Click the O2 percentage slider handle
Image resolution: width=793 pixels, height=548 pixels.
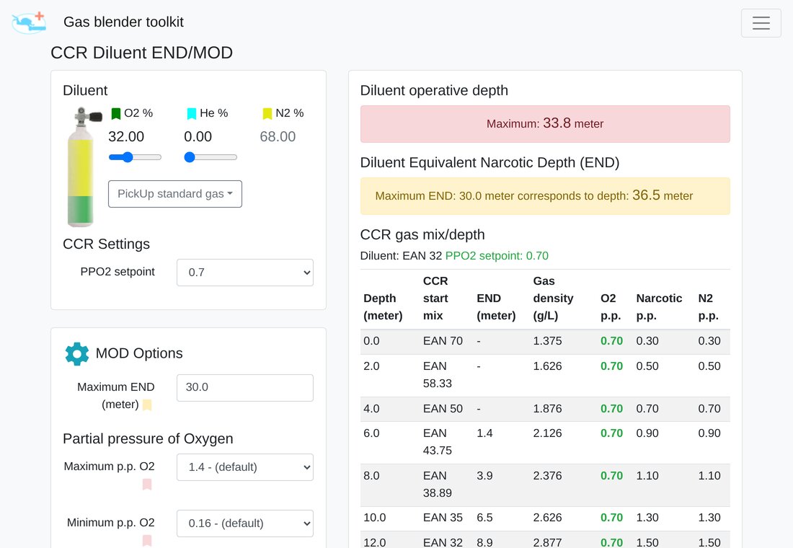[x=128, y=157]
